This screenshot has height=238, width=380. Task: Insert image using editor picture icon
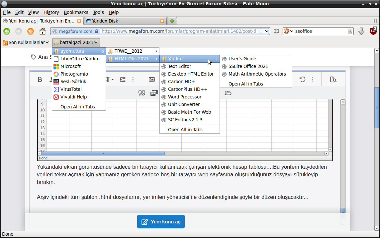[x=152, y=79]
